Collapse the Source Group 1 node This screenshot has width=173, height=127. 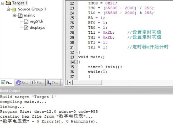pyautogui.click(x=8, y=9)
